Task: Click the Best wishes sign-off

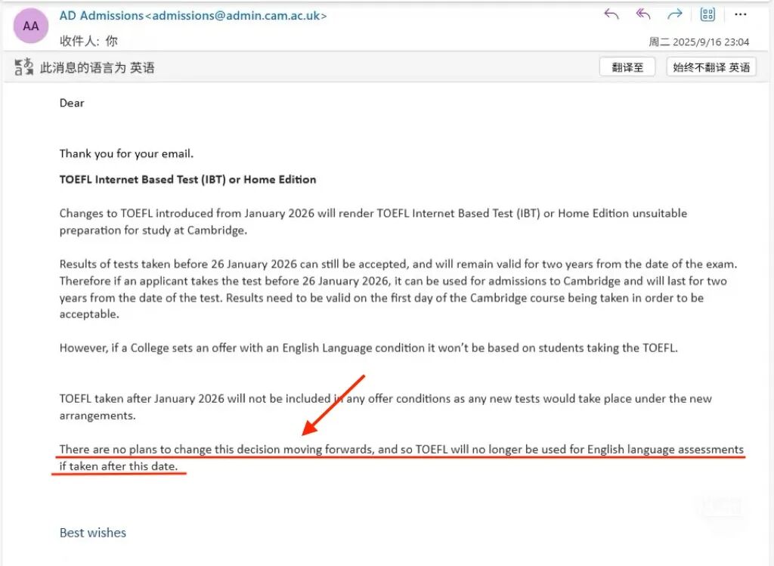Action: [x=93, y=533]
